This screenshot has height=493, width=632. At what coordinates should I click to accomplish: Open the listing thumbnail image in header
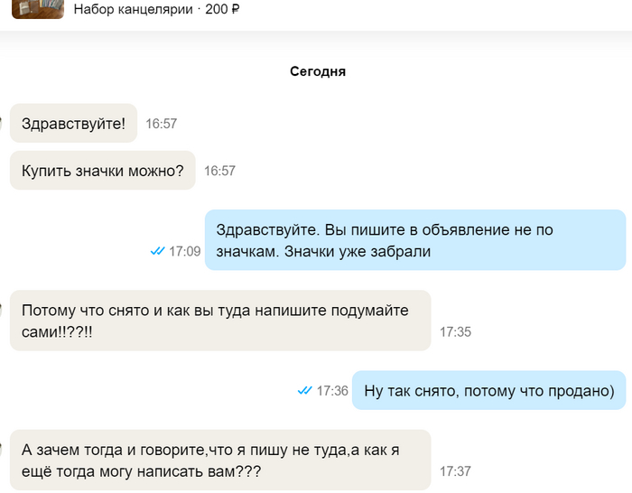(x=37, y=9)
